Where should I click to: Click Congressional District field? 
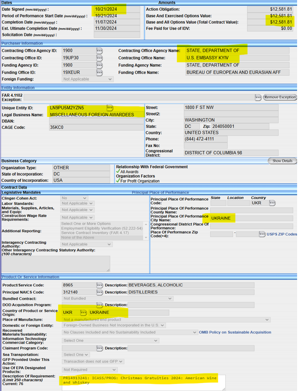point(231,153)
